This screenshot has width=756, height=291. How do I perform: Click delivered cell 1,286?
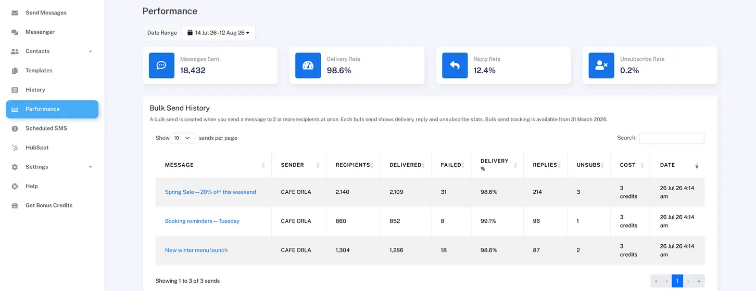(396, 250)
